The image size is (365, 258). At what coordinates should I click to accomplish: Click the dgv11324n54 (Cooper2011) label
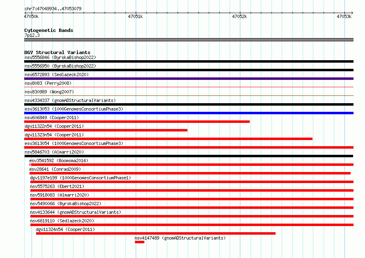coord(65,229)
